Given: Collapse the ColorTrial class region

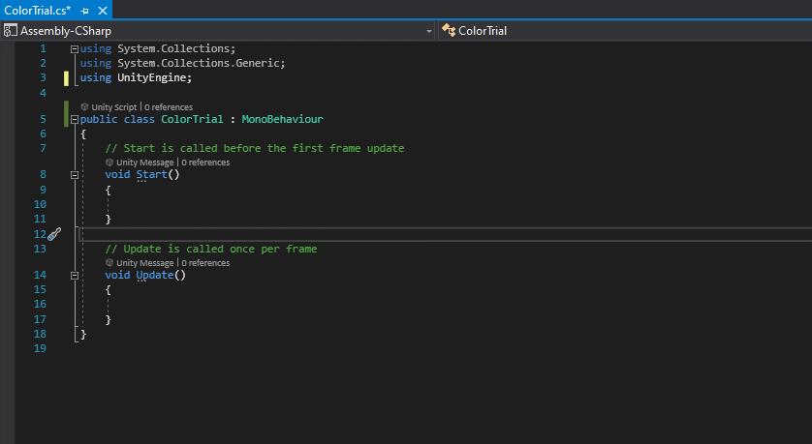Looking at the screenshot, I should click(x=76, y=120).
